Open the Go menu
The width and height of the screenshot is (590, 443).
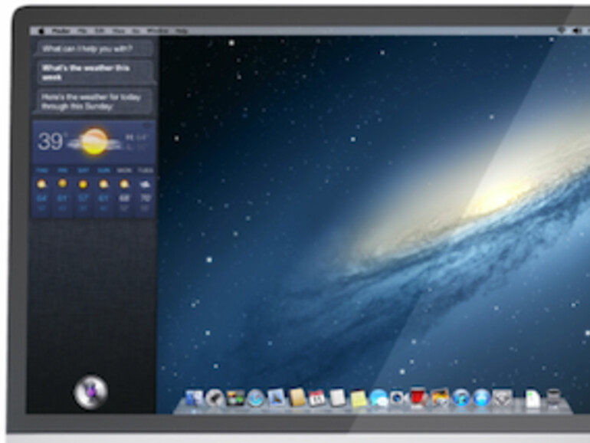[x=136, y=31]
